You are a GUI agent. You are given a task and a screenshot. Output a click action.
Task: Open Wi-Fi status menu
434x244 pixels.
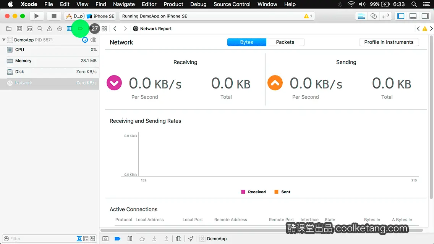[x=351, y=4]
